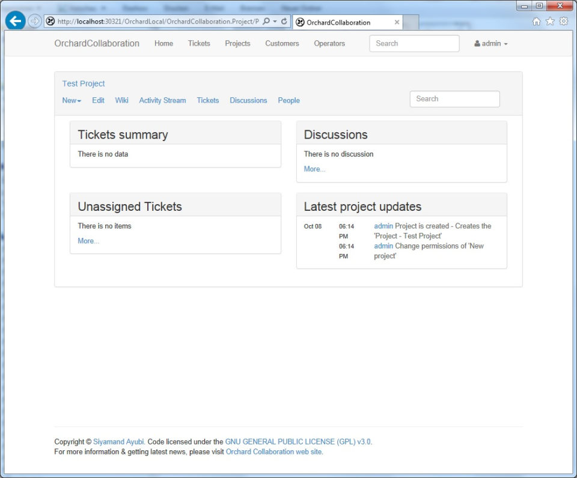Open the Customers navigation item
This screenshot has height=478, width=577.
tap(282, 43)
